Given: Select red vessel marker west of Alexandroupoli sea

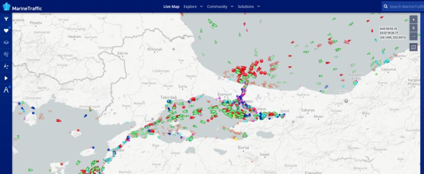Looking at the screenshot, I should (59, 120).
